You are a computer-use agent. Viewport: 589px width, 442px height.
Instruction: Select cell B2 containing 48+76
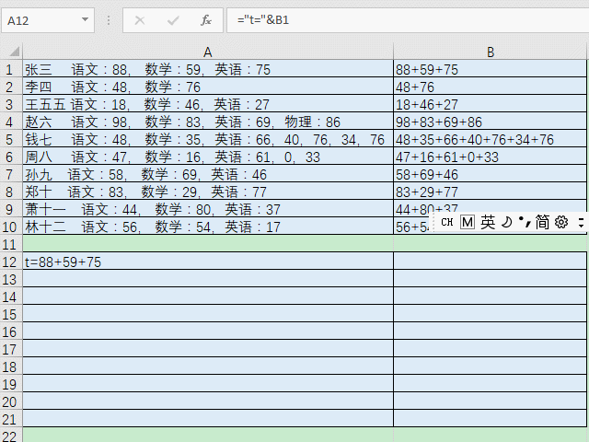point(491,87)
